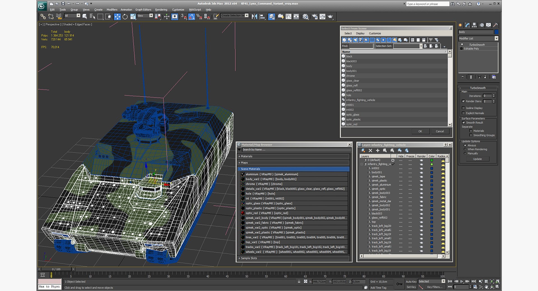Click the blue object color swatch
This screenshot has height=291, width=538.
coord(496,32)
